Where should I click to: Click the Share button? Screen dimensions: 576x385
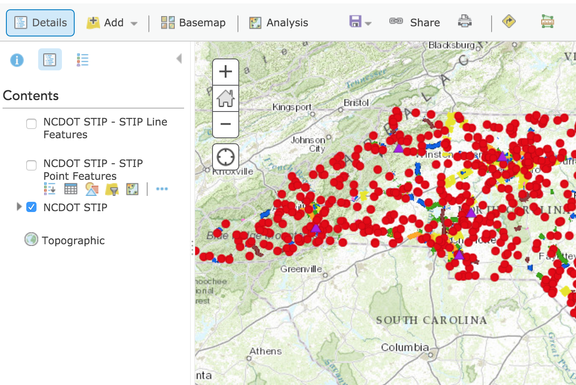tap(415, 22)
